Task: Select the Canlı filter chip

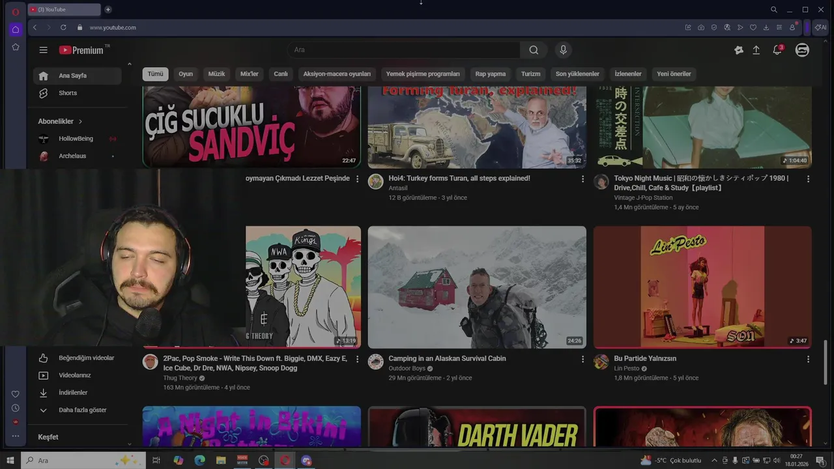Action: point(281,74)
